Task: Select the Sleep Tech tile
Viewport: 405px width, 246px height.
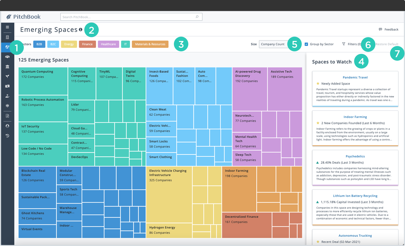Action: (247, 158)
